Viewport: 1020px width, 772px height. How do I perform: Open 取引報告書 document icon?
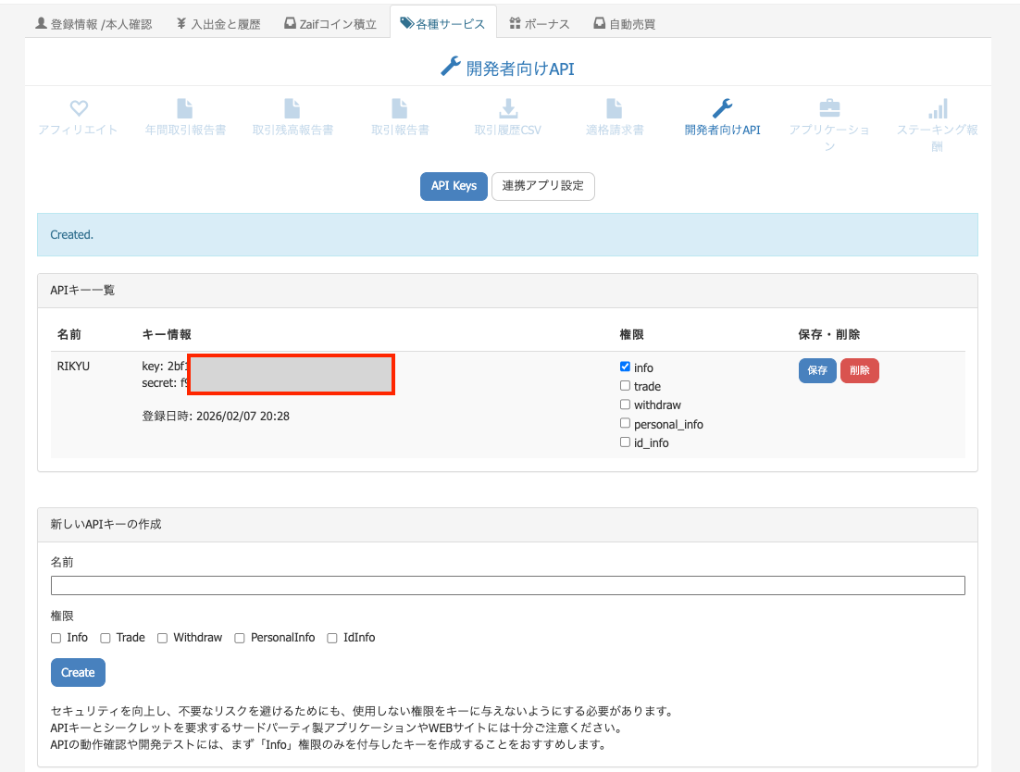point(400,109)
